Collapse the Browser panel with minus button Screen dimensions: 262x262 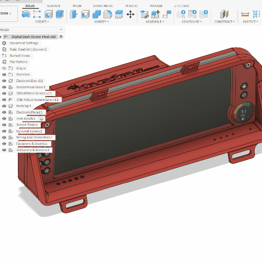coord(61,30)
